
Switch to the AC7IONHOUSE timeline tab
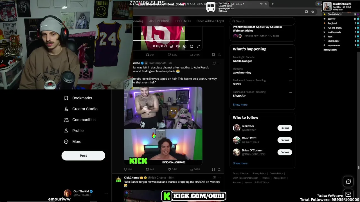(159, 21)
